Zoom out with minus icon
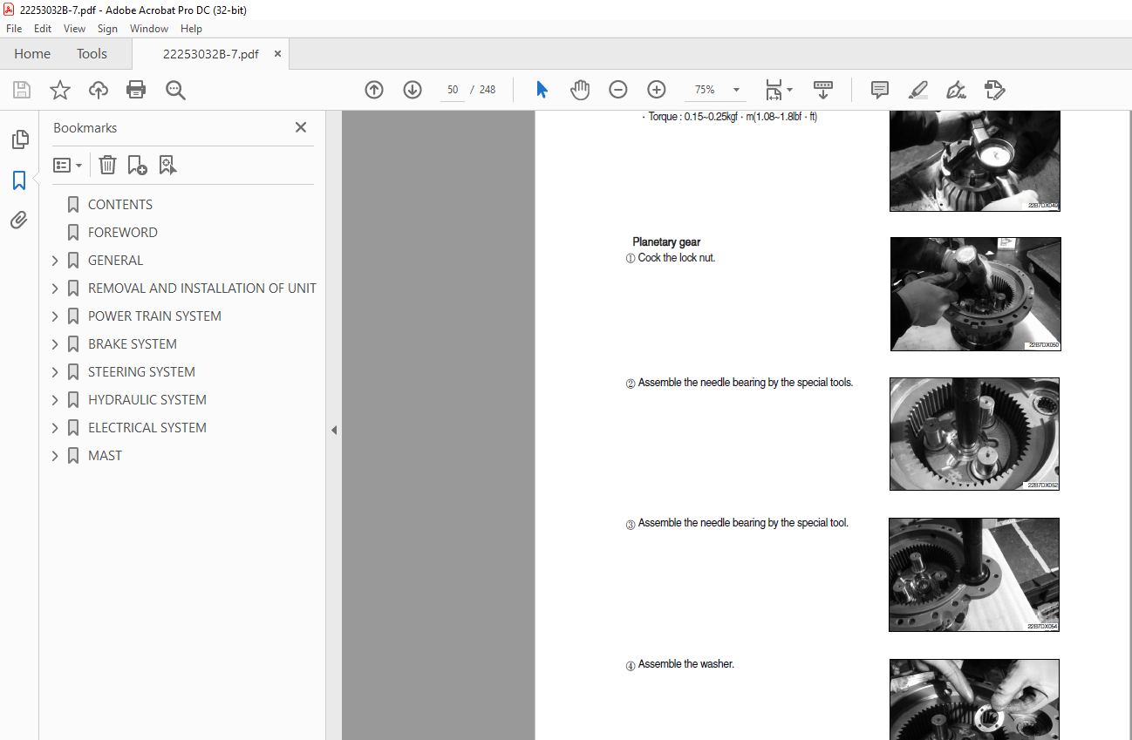 point(618,90)
